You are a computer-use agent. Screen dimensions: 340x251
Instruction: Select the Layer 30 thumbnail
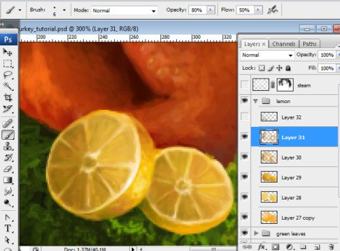pos(269,157)
